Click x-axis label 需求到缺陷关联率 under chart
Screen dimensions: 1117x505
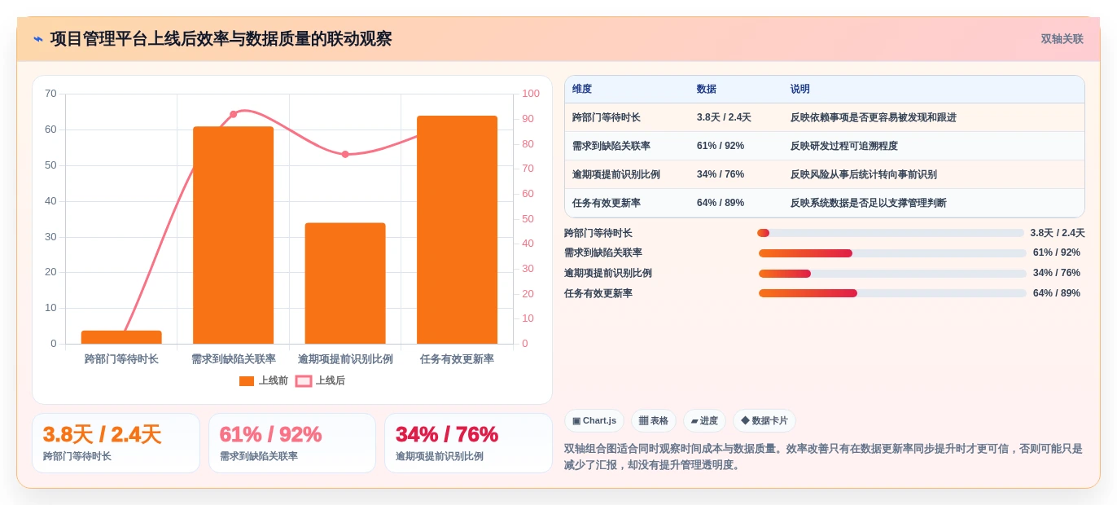point(233,359)
